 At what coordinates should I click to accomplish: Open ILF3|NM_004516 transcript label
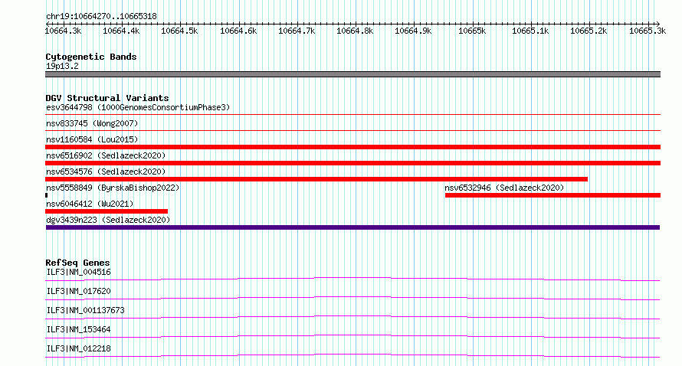pyautogui.click(x=78, y=272)
